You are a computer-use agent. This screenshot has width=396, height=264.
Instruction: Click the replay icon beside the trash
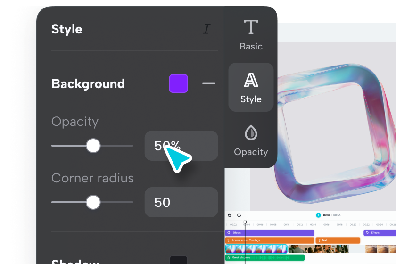[239, 215]
